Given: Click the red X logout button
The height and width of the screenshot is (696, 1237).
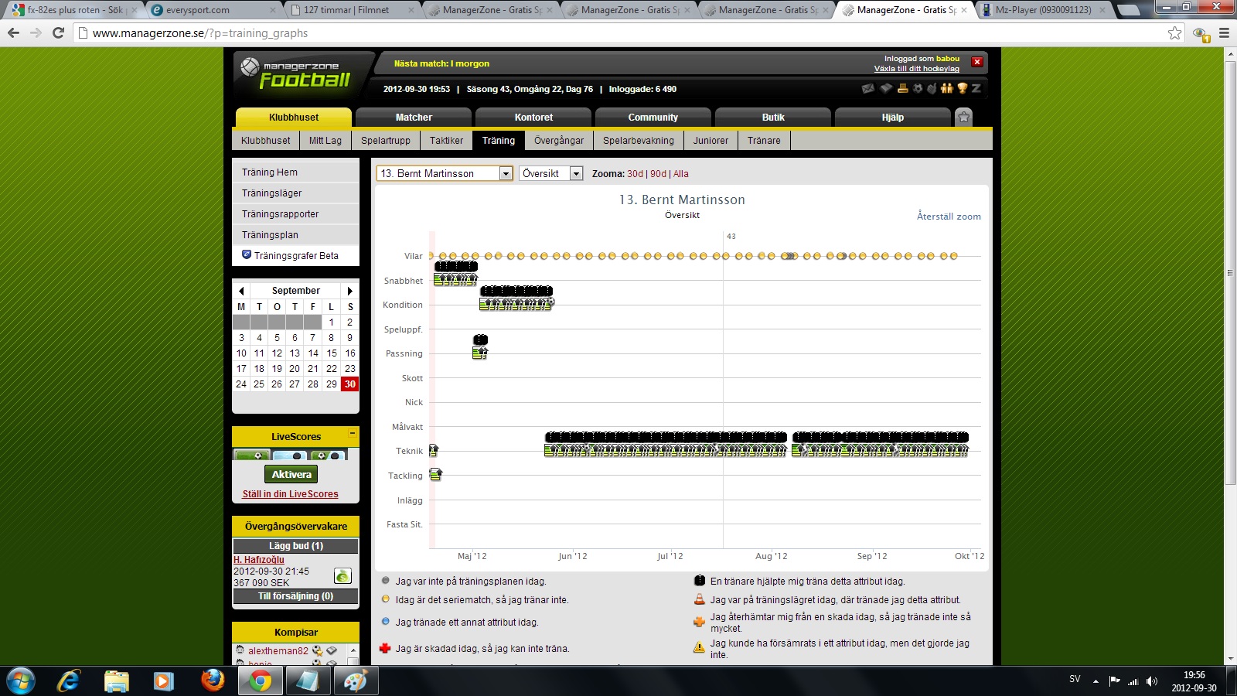Looking at the screenshot, I should tap(977, 62).
